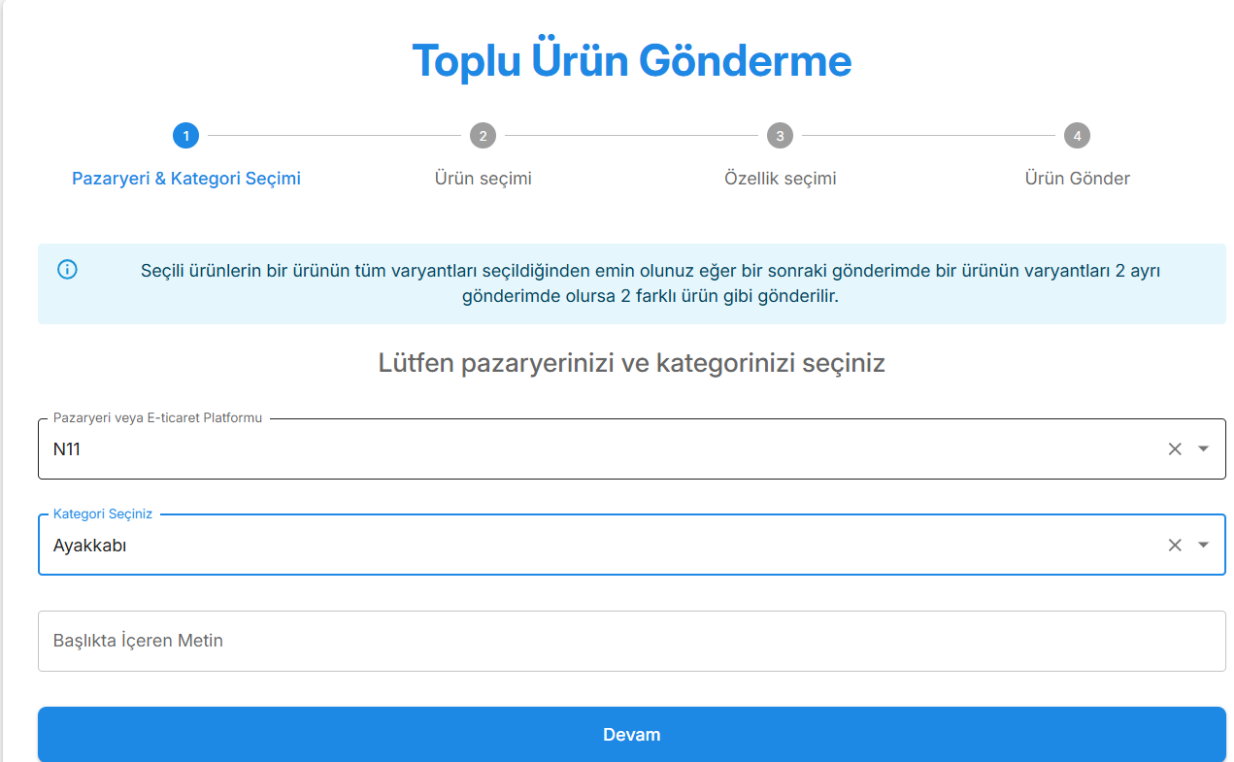This screenshot has height=762, width=1234.
Task: Click the step 4 circle indicator
Action: (x=1077, y=136)
